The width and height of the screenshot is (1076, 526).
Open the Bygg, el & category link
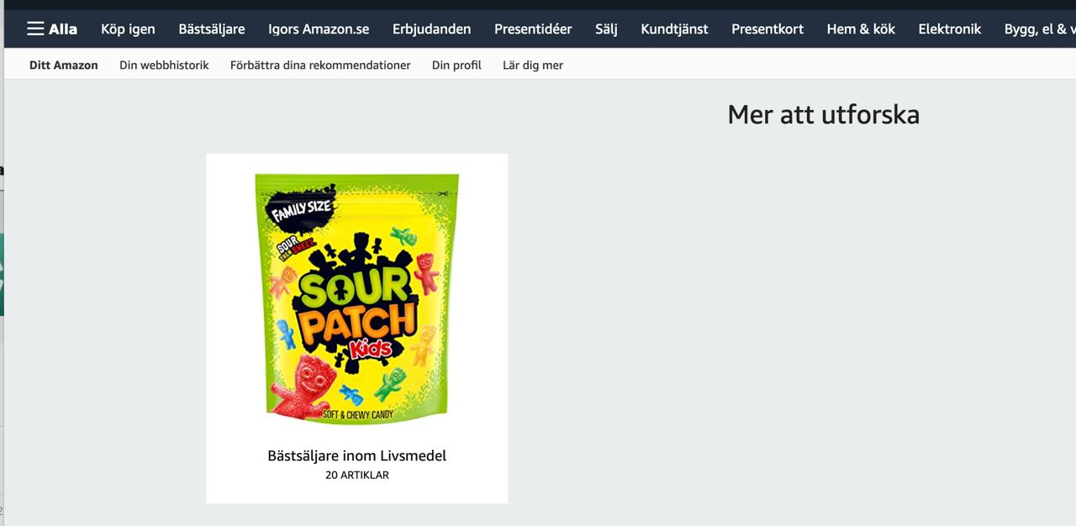pos(1040,29)
